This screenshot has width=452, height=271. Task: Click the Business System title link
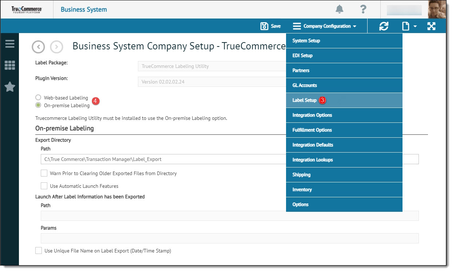[84, 9]
